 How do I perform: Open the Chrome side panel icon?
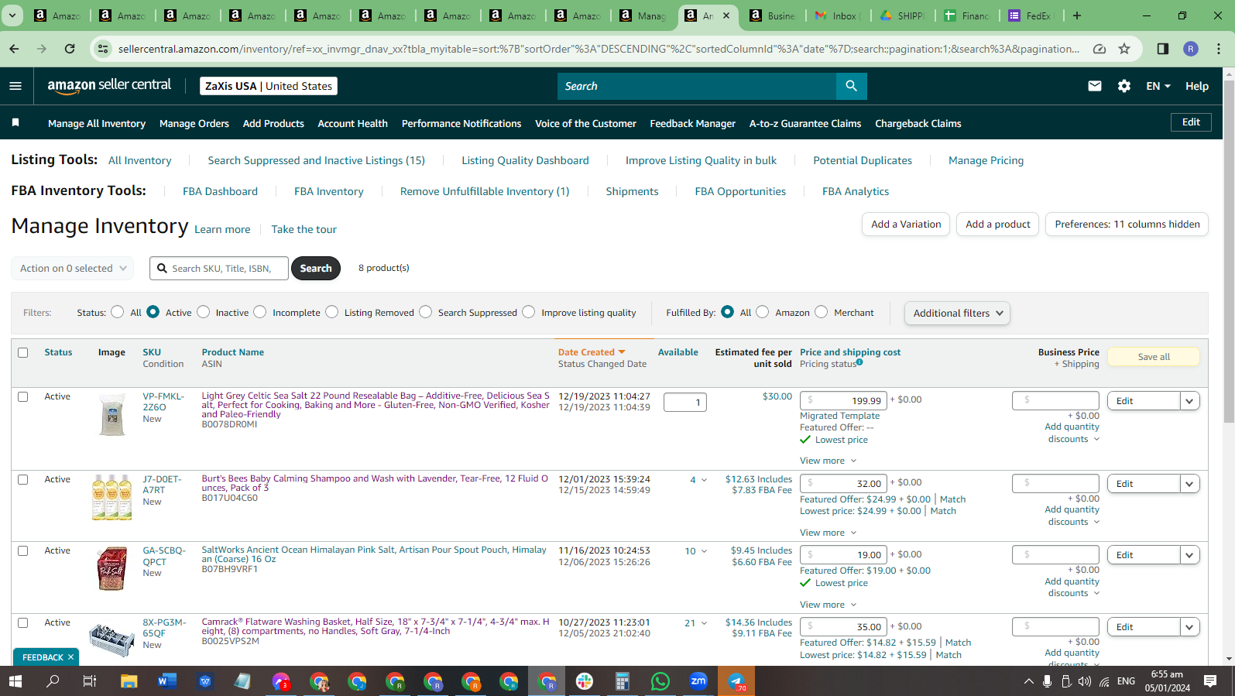pos(1162,49)
